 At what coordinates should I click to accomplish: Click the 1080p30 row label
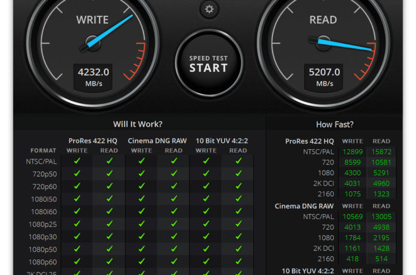pos(43,237)
